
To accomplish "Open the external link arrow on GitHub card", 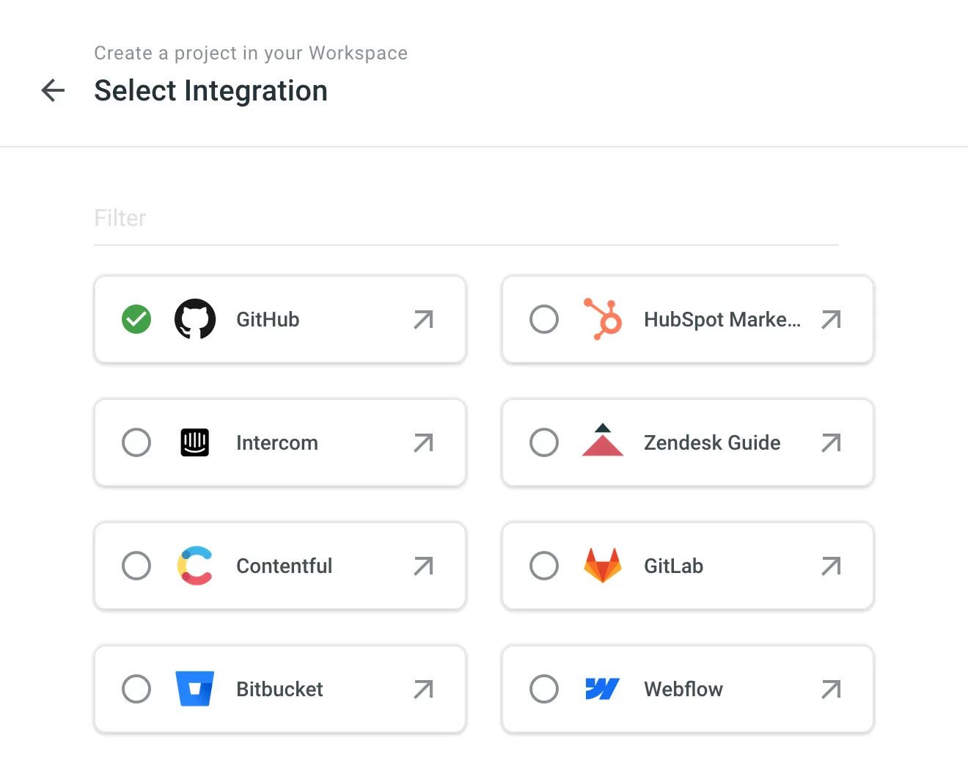I will [x=423, y=319].
